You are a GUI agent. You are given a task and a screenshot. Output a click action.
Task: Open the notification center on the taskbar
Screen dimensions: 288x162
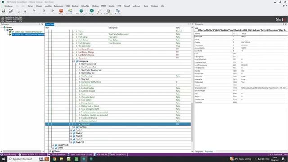(283, 159)
